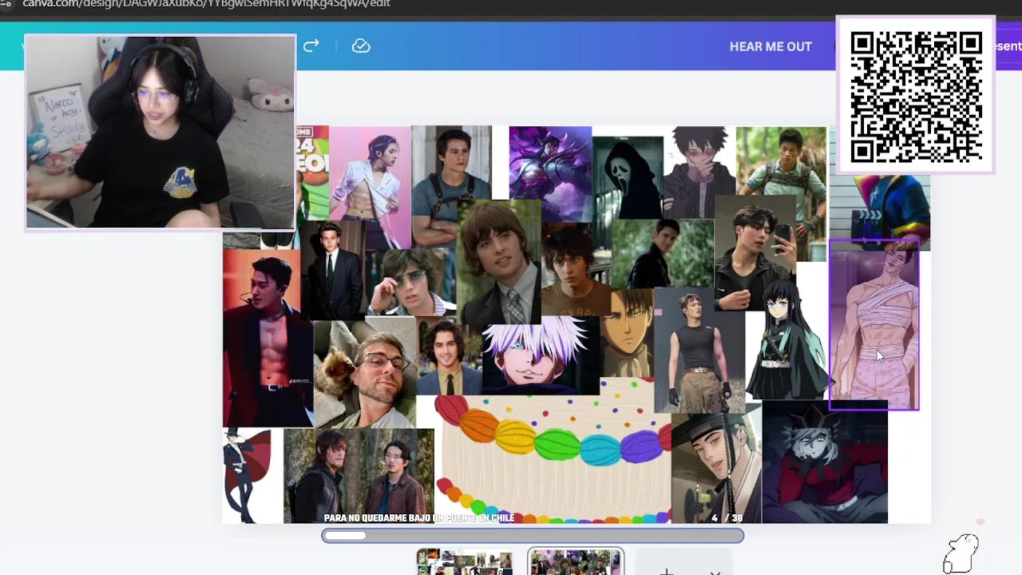
Task: Open the first page thumbnail in strip
Action: click(464, 561)
